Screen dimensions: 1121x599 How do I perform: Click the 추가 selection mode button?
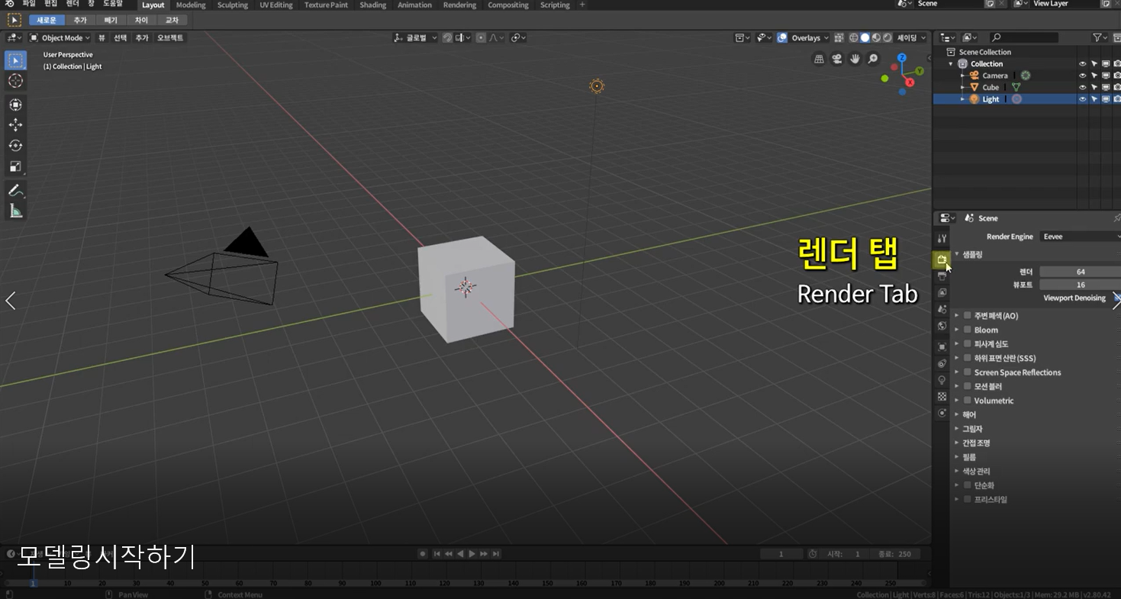(80, 20)
